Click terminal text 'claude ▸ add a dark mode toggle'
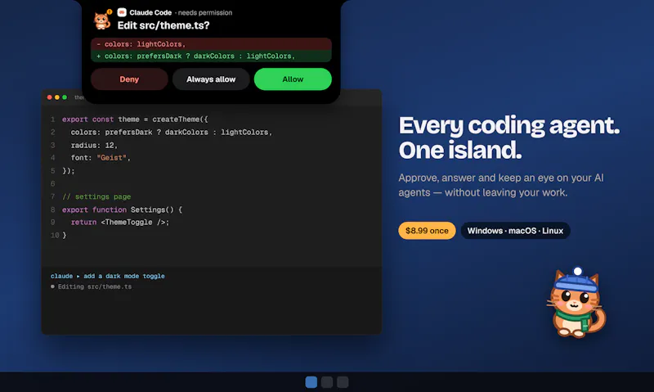This screenshot has height=392, width=654. coord(108,276)
